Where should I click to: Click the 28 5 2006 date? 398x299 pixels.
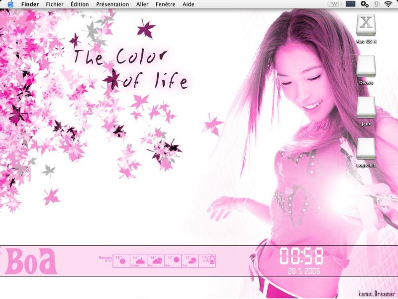coord(304,271)
